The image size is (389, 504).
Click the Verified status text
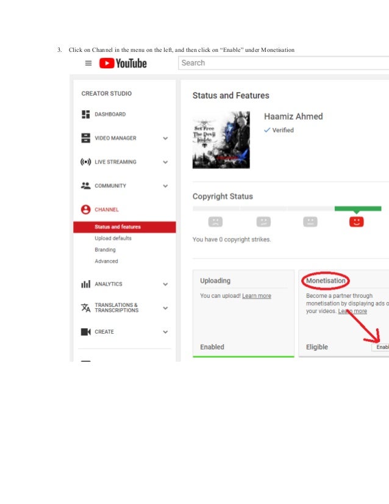pos(283,130)
